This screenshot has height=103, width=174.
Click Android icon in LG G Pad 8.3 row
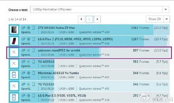point(29,95)
